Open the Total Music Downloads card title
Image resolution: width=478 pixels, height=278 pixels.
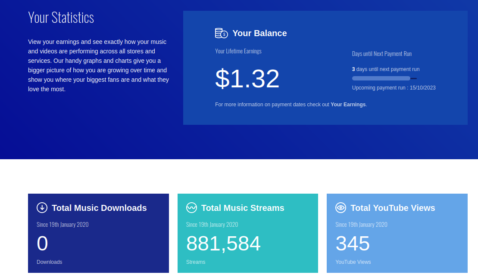(99, 208)
